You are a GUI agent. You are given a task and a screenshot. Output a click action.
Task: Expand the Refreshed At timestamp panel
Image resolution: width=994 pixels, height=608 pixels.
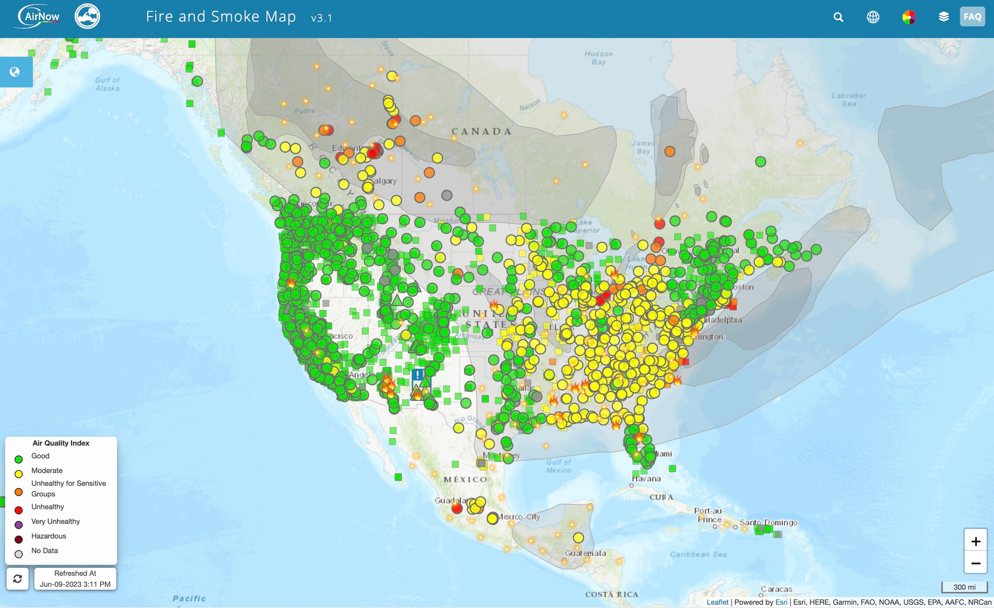75,578
